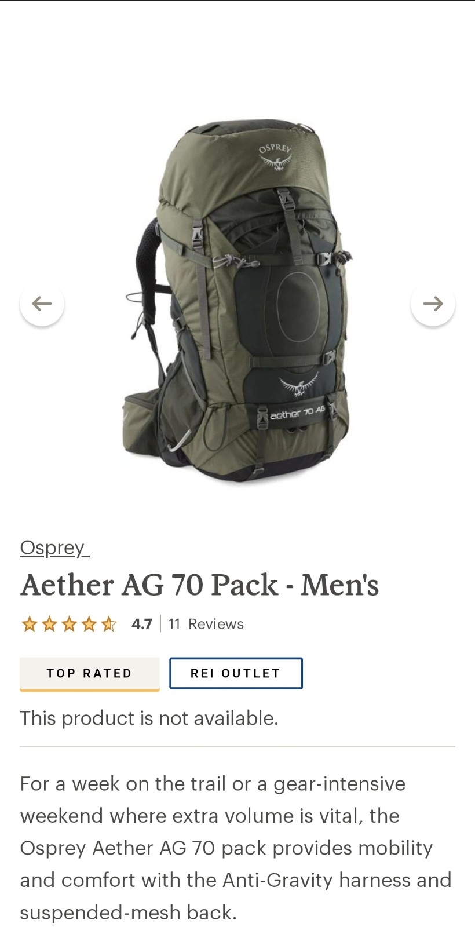Go to the previous product image arrow
Image resolution: width=475 pixels, height=927 pixels.
pyautogui.click(x=42, y=303)
